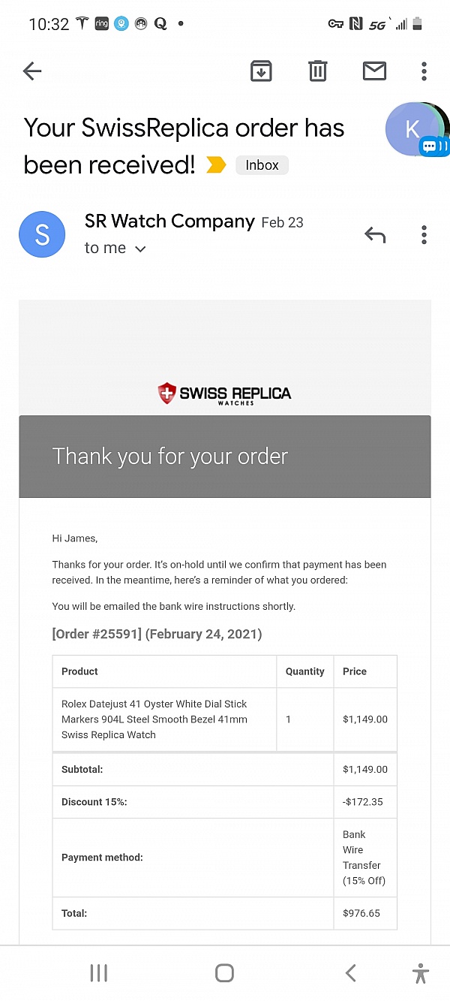The image size is (450, 1001).
Task: Reply using the curved arrow icon
Action: pyautogui.click(x=375, y=235)
